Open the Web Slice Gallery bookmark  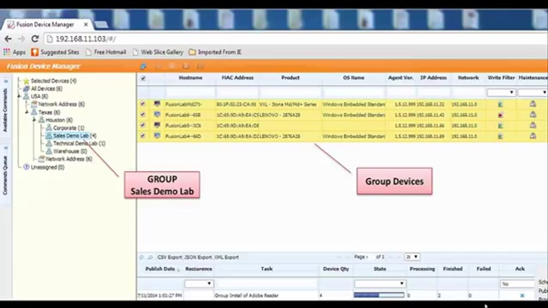158,52
